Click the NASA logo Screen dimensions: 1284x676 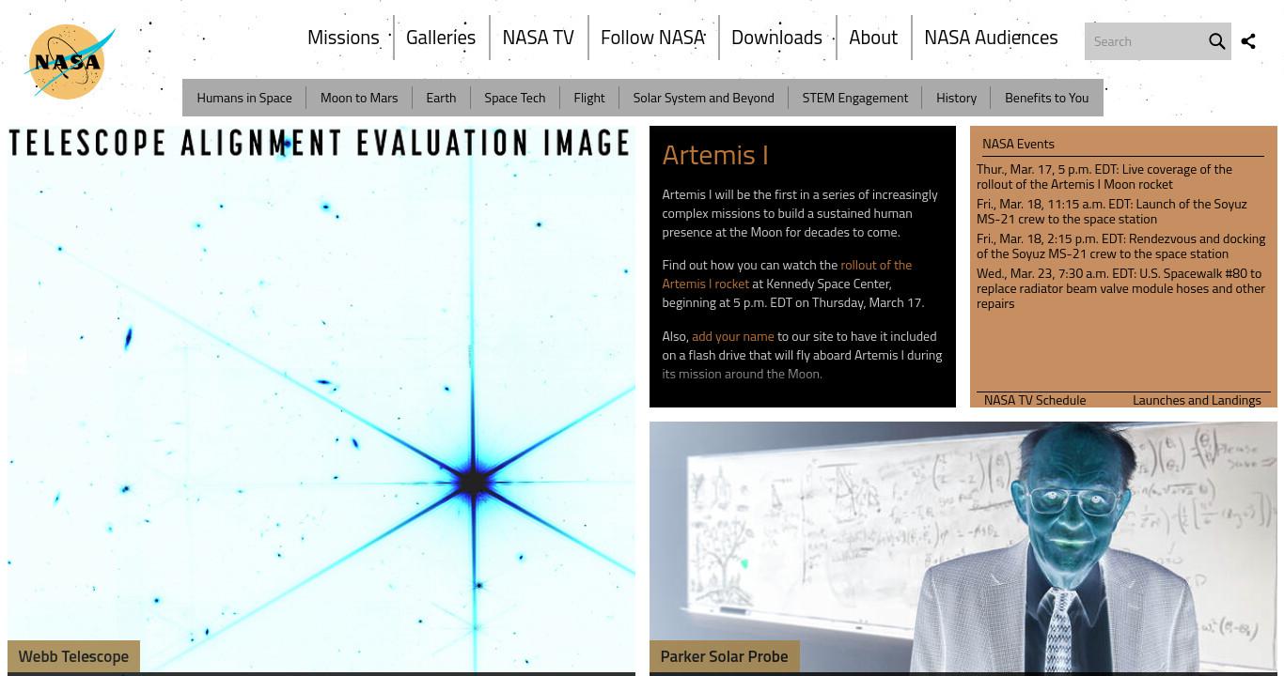point(70,62)
